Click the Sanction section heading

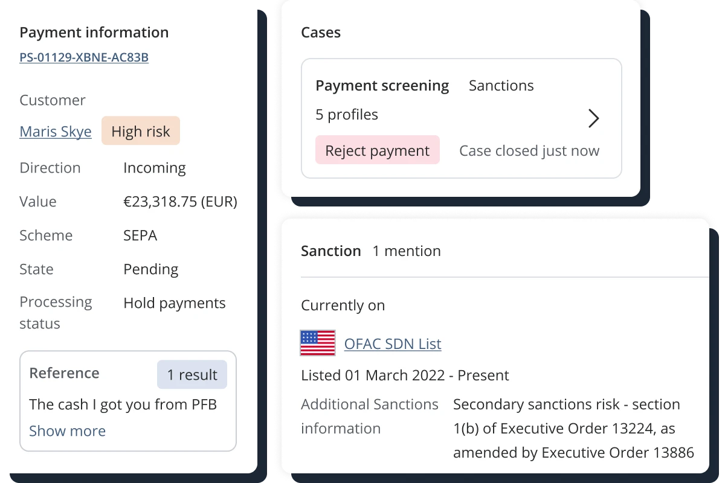coord(331,251)
